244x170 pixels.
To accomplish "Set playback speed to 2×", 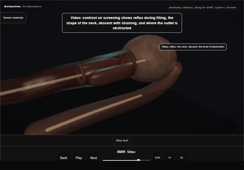I will click(181, 157).
